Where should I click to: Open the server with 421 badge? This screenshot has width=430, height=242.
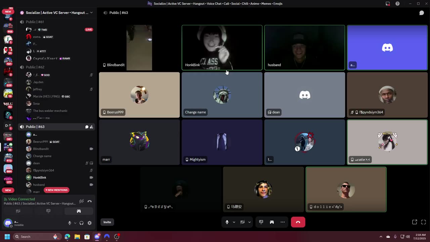click(x=8, y=61)
